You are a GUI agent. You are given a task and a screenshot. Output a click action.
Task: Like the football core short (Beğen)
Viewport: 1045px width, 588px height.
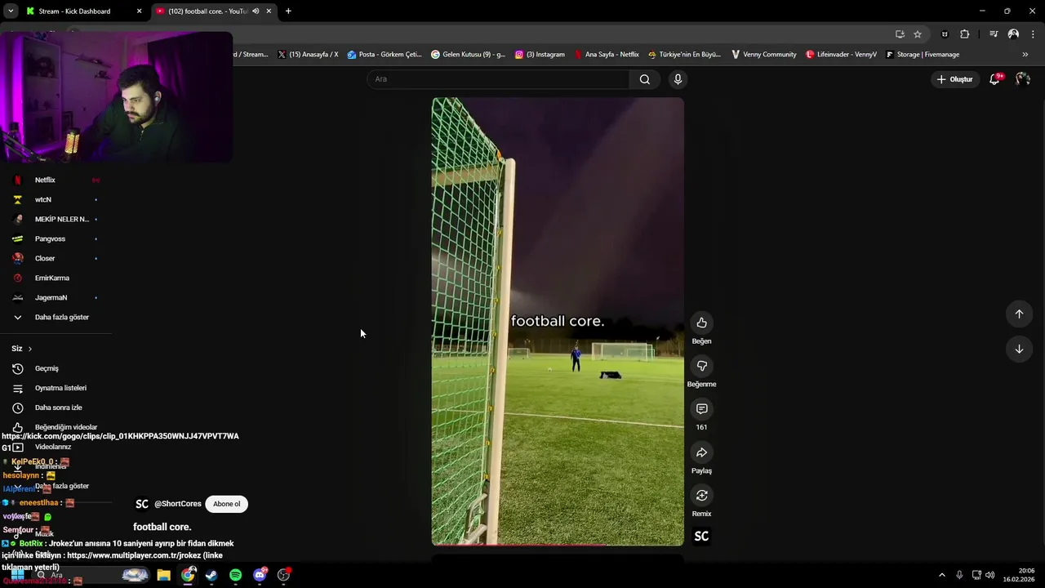click(x=701, y=323)
